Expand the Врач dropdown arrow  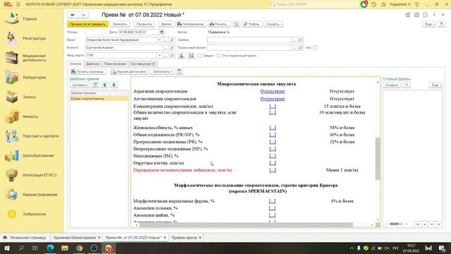[160, 40]
